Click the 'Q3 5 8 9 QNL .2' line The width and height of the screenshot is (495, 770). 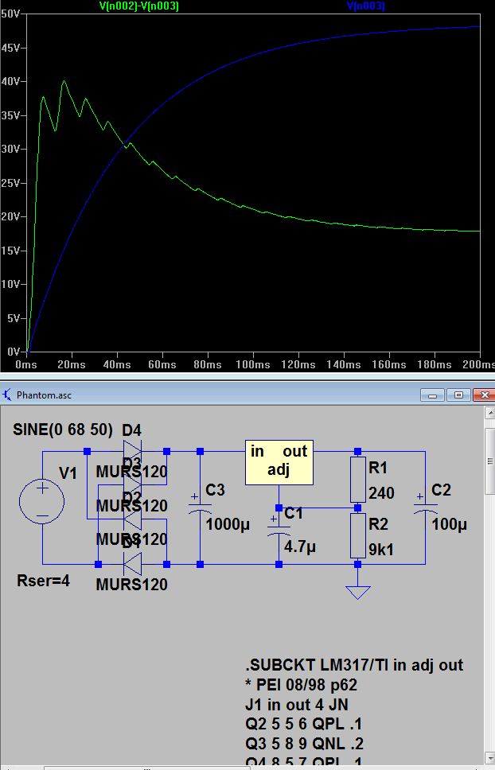click(305, 744)
